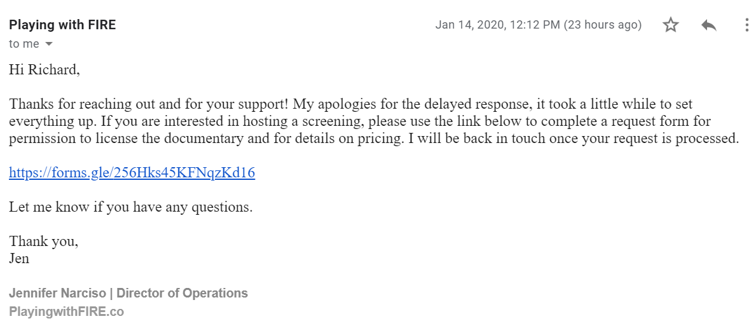The image size is (756, 321).
Task: Click the "to me" recipient label
Action: click(24, 44)
